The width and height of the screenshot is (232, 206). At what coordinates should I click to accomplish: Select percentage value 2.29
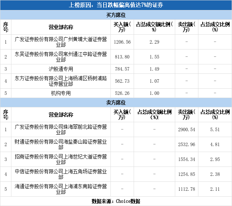point(154,42)
